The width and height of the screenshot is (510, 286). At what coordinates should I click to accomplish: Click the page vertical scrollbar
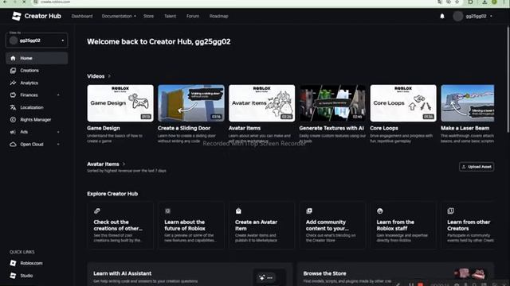tap(508, 79)
